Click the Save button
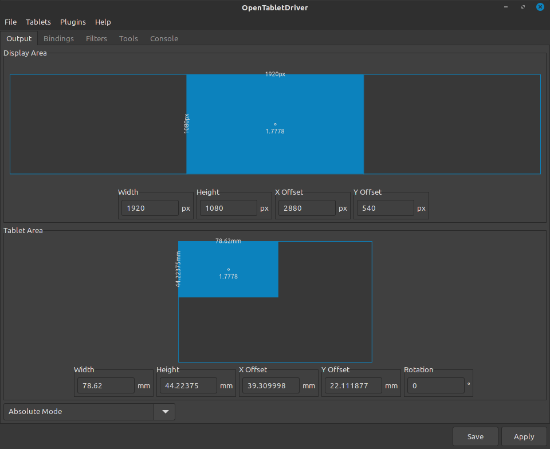The image size is (550, 449). coord(476,437)
